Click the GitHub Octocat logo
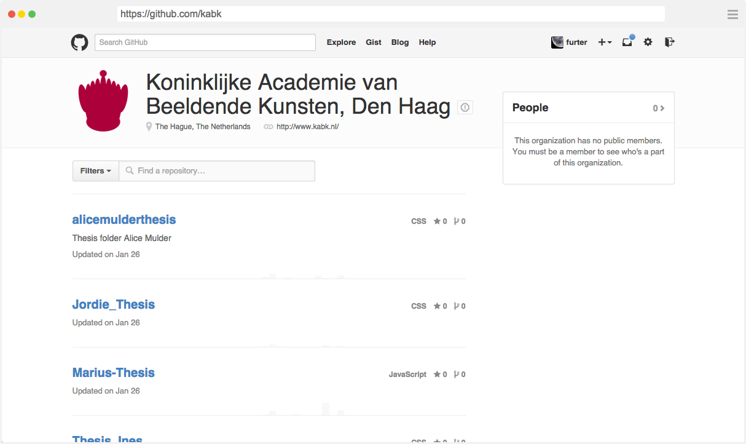 pos(79,42)
